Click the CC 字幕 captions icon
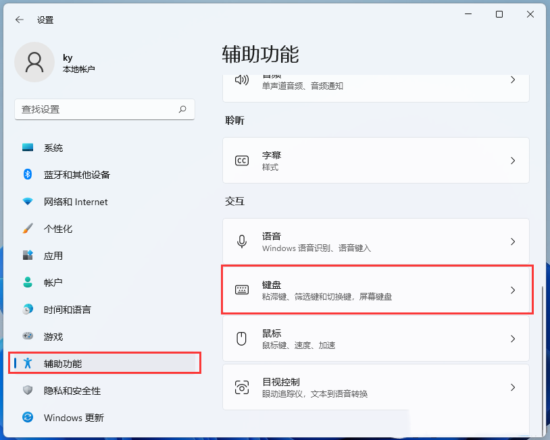550x440 pixels. click(241, 160)
